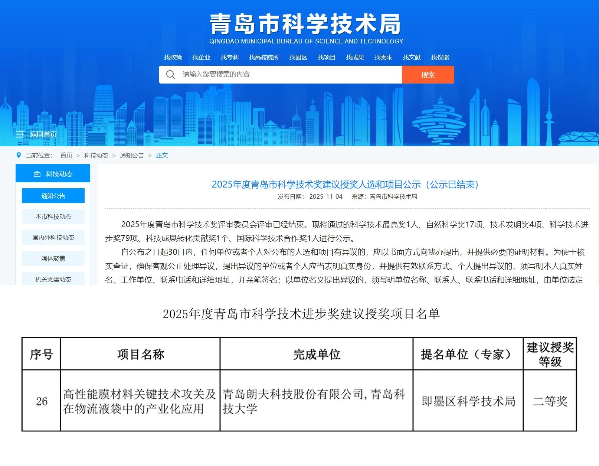Image resolution: width=599 pixels, height=466 pixels.
Task: Open 媒体聚焦 in the sidebar
Action: pyautogui.click(x=53, y=258)
